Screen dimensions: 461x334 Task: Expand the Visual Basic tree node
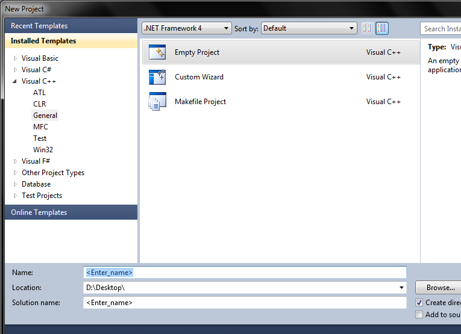[x=15, y=58]
